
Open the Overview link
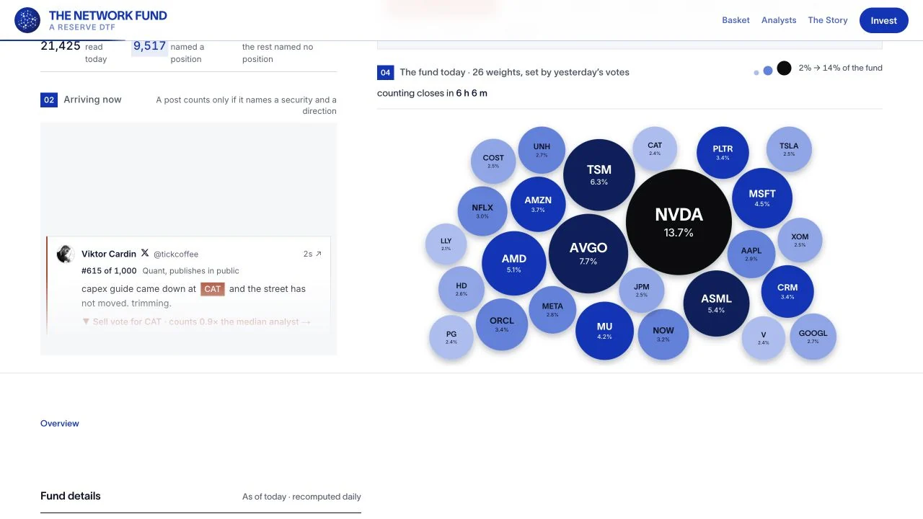tap(60, 423)
